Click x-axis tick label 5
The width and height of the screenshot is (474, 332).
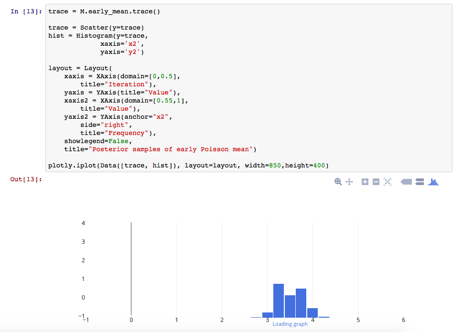pyautogui.click(x=358, y=320)
